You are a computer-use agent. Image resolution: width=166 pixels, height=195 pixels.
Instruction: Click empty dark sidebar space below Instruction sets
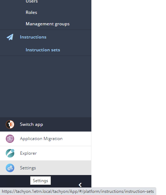[x=46, y=86]
